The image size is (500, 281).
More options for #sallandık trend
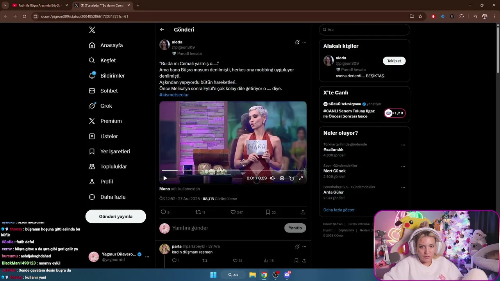pyautogui.click(x=403, y=145)
